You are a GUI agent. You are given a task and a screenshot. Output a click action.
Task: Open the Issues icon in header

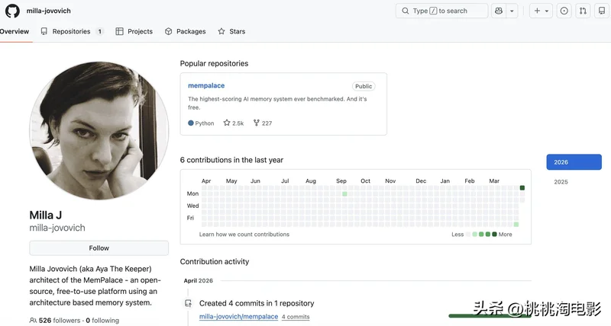(x=564, y=11)
